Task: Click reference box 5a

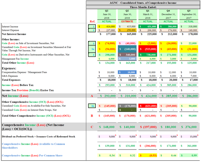Action: coord(92,49)
